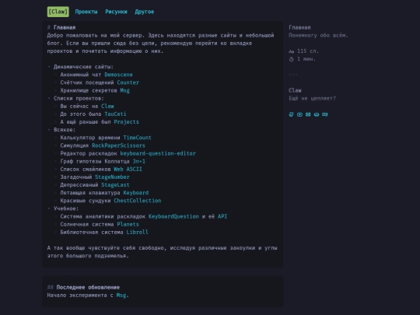Viewport: 420px width, 315px height.
Task: Open the ChestCollection link
Action: (138, 201)
